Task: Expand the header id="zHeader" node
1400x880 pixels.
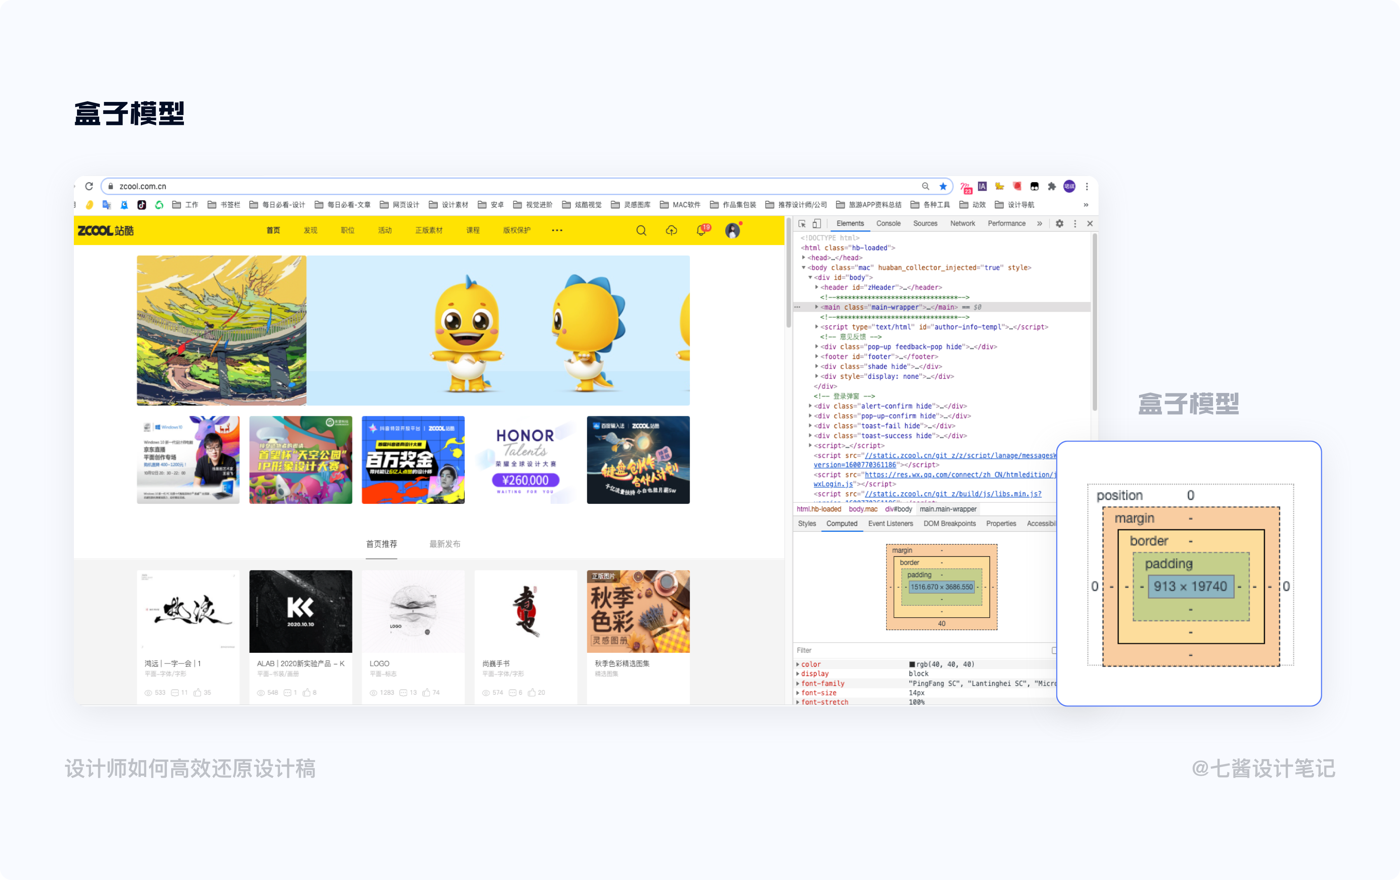Action: [817, 287]
